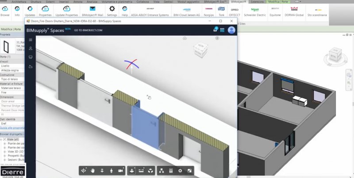The image size is (354, 178).
Task: Open the Moduli aggiuntivi tab
Action: click(x=189, y=2)
